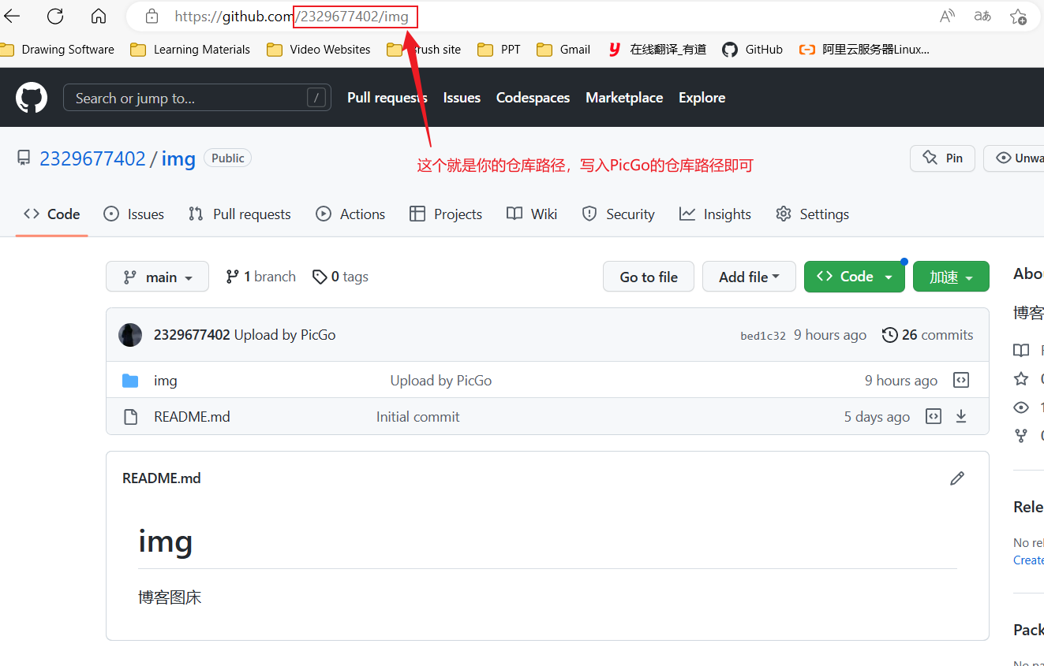Open the main branch selector dropdown
Viewport: 1044px width, 666px height.
[158, 277]
